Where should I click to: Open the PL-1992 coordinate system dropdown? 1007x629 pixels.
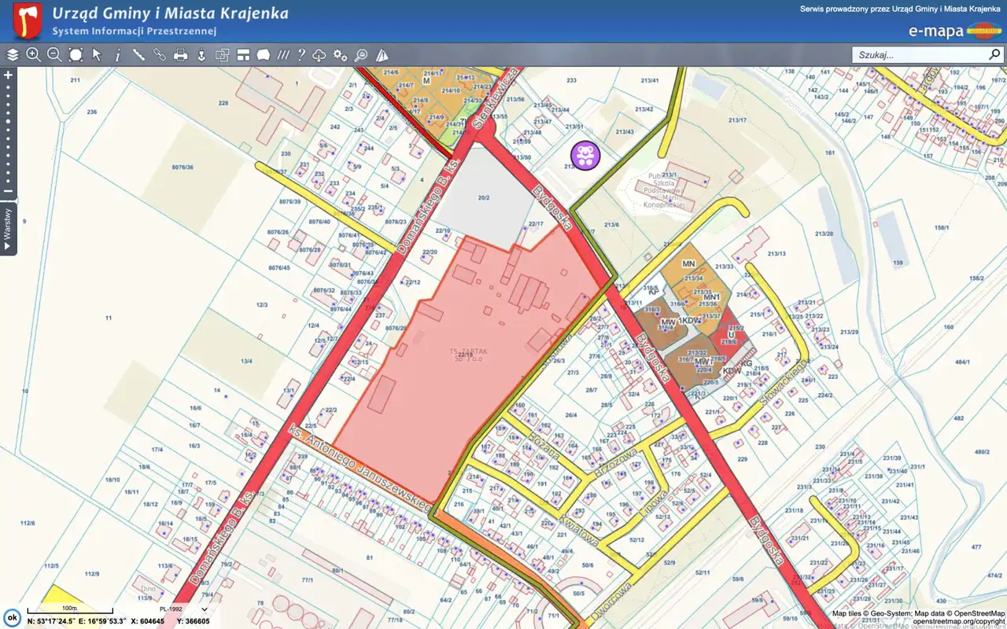point(182,609)
